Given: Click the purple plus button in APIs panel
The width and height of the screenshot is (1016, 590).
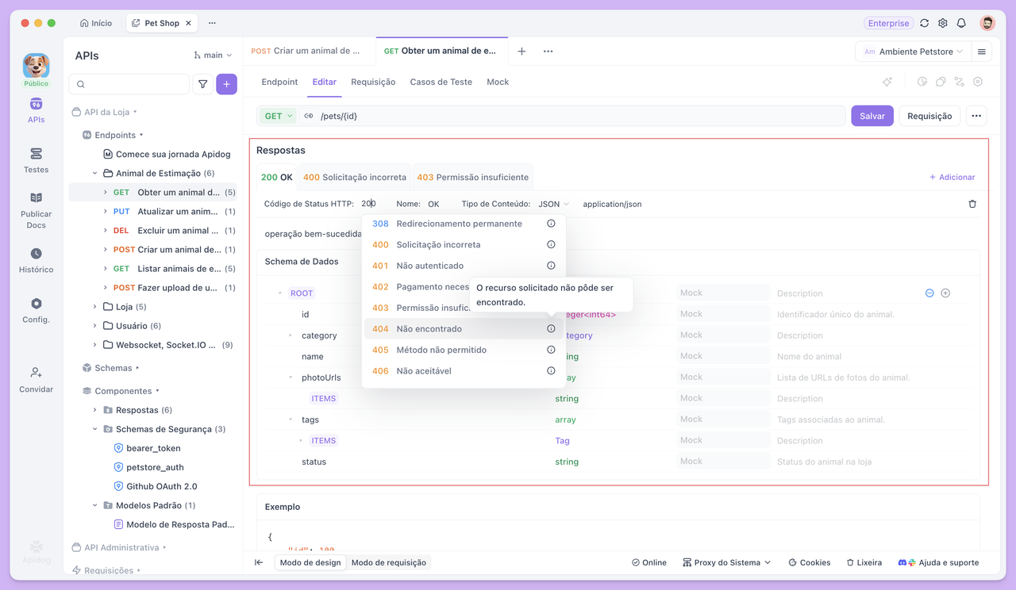Looking at the screenshot, I should click(226, 84).
